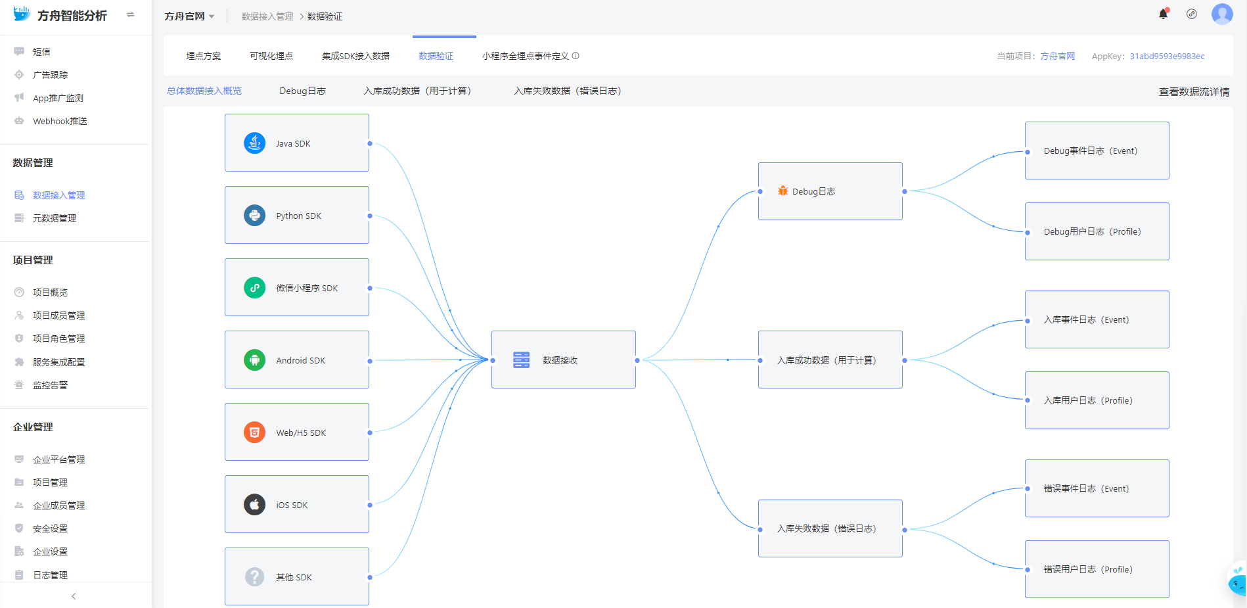The height and width of the screenshot is (608, 1247).
Task: Expand the 方舟官网 project dropdown
Action: click(x=189, y=16)
